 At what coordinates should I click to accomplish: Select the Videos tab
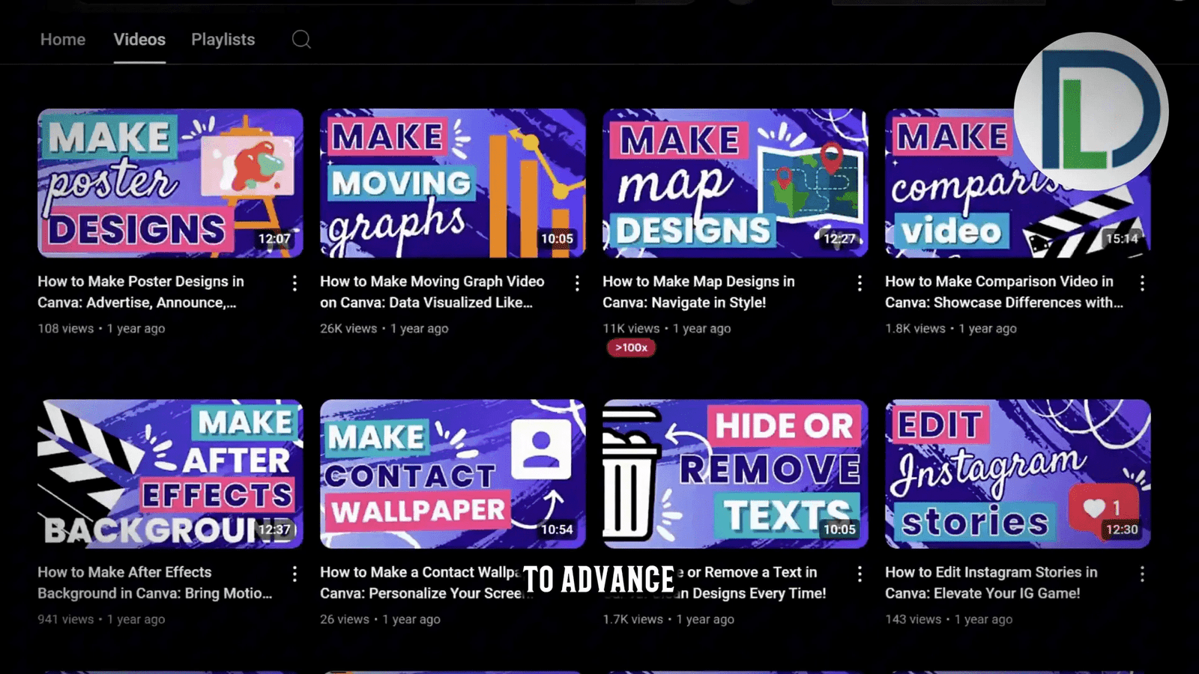(139, 40)
